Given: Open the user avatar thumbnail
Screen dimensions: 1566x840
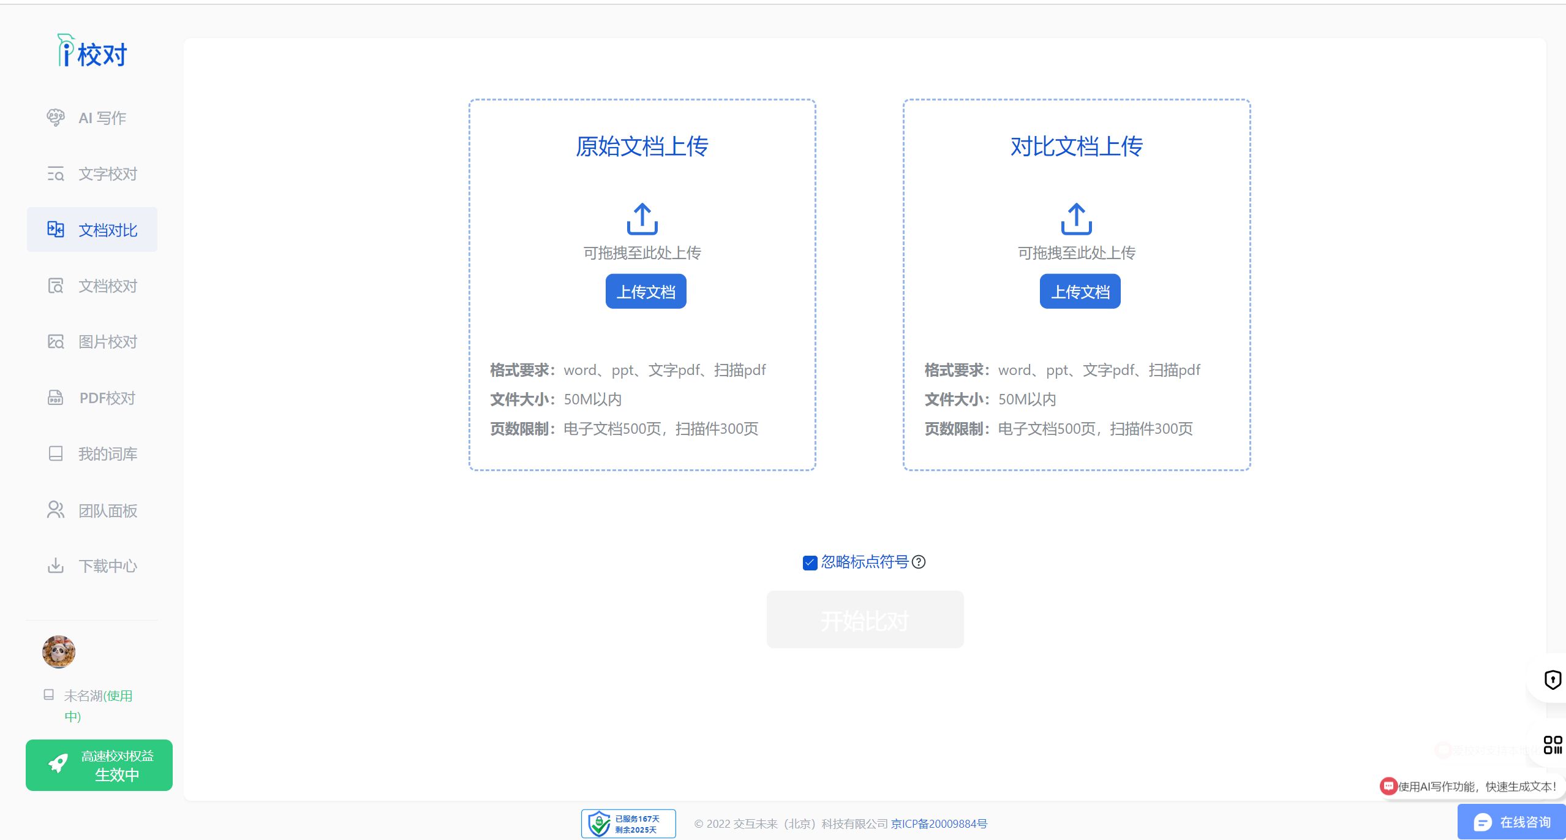Looking at the screenshot, I should (x=59, y=651).
